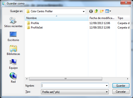Open Bibliotecas in the sidebar
This screenshot has height=98, width=133.
coord(13,50)
